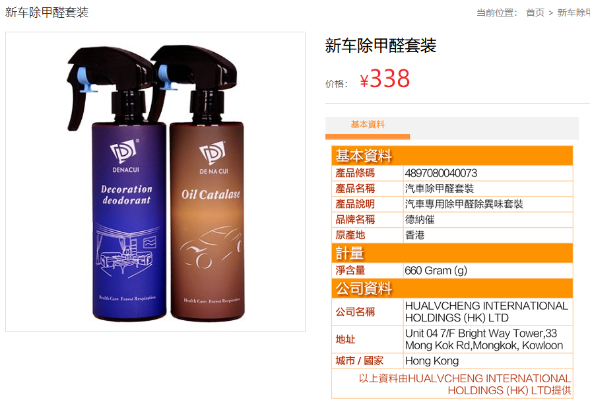This screenshot has width=590, height=412.
Task: Click the 首页 breadcrumb link
Action: [x=535, y=13]
